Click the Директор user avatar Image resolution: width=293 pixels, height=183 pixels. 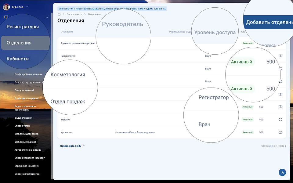click(x=6, y=7)
